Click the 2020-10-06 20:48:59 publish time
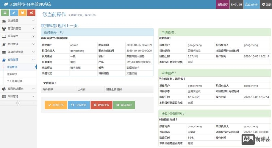This screenshot has width=272, height=148. 139,45
